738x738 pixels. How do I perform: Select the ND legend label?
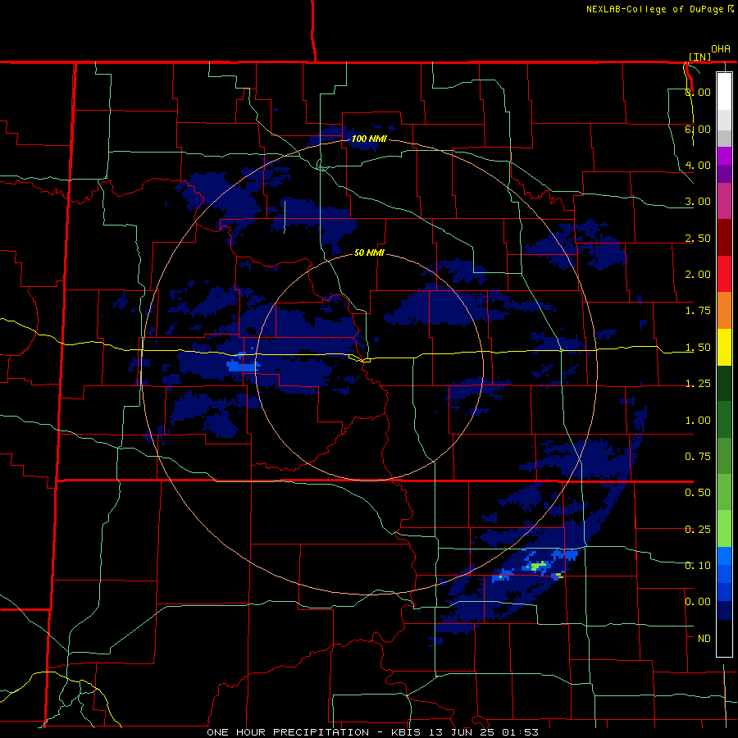(704, 639)
